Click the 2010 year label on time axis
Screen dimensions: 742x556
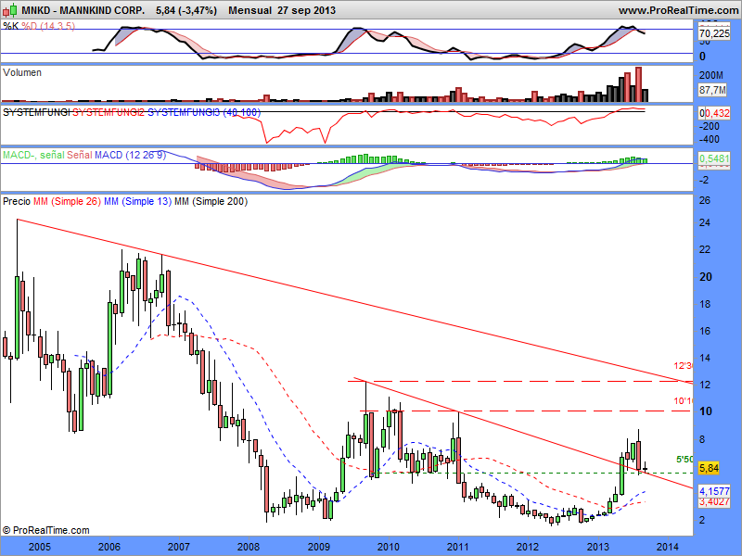389,547
